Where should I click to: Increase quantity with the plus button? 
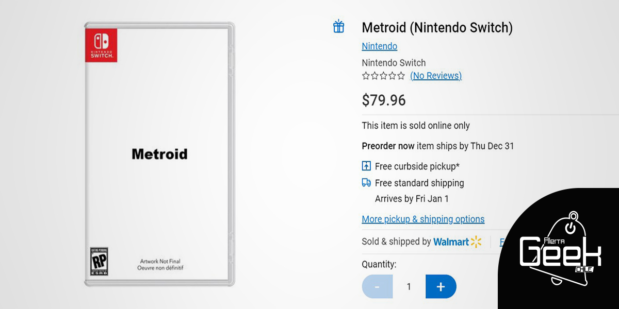point(441,287)
